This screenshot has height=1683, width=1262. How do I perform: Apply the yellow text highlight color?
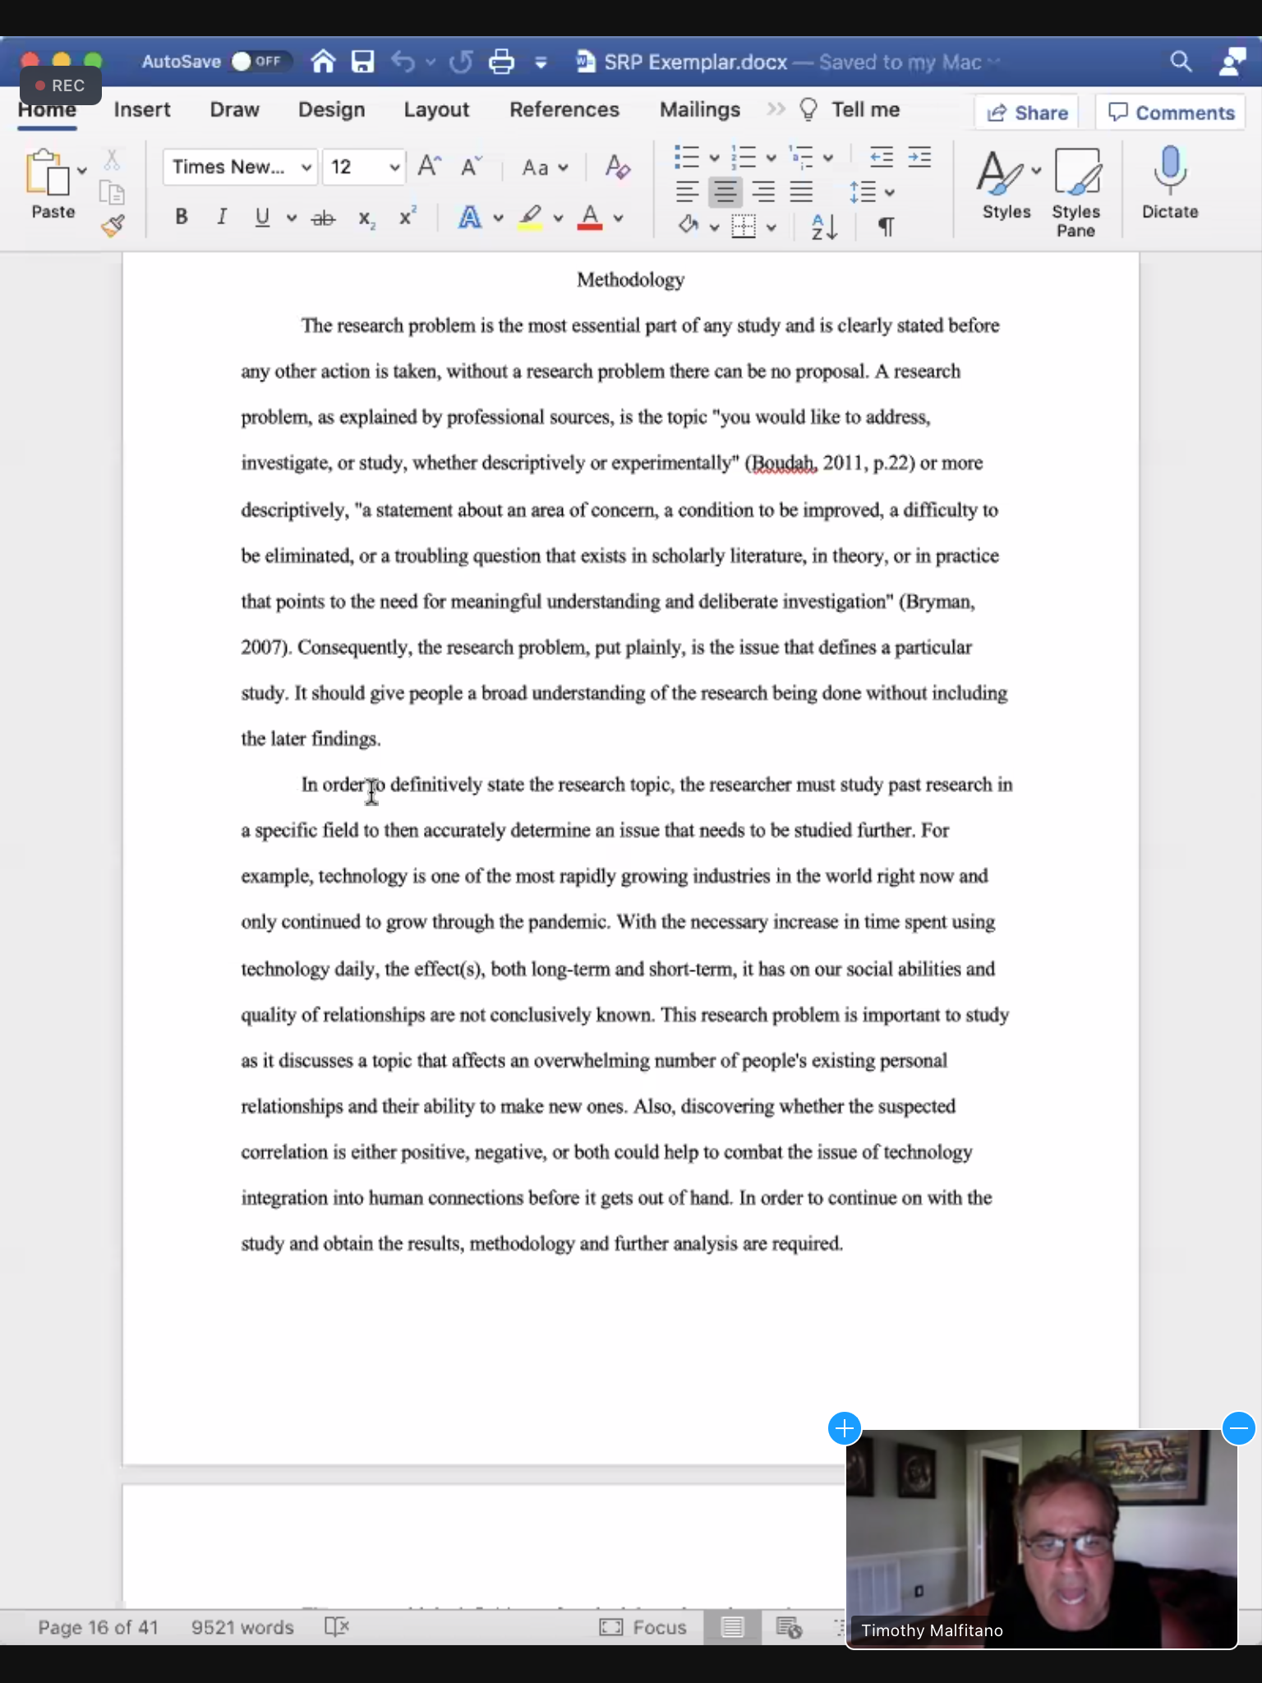(531, 217)
